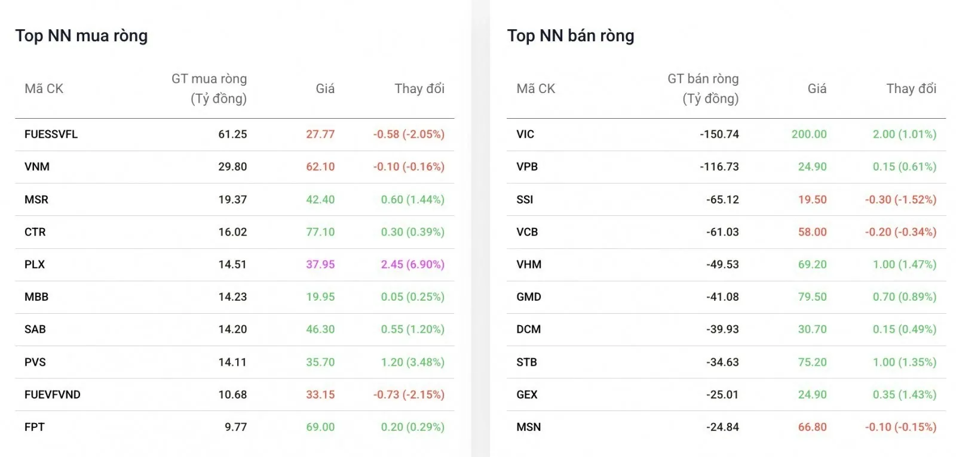Open the SSI ticker symbol

click(x=525, y=200)
